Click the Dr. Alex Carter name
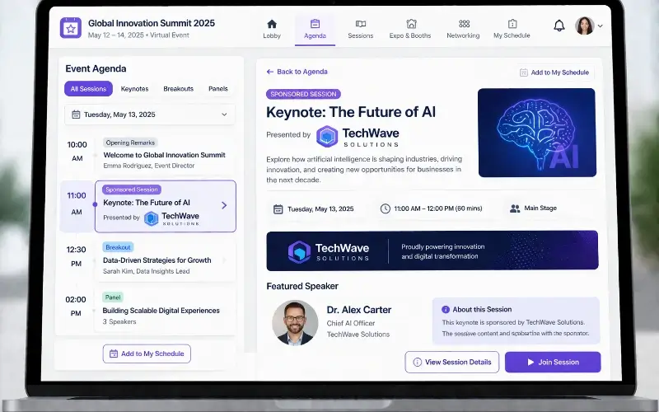 [x=359, y=310]
